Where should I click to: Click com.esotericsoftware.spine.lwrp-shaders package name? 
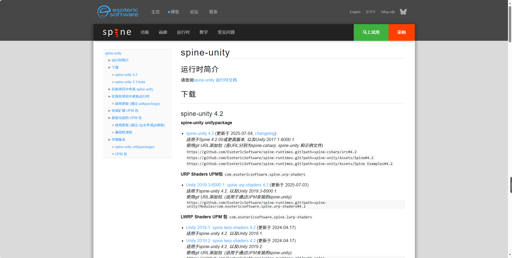point(271,217)
